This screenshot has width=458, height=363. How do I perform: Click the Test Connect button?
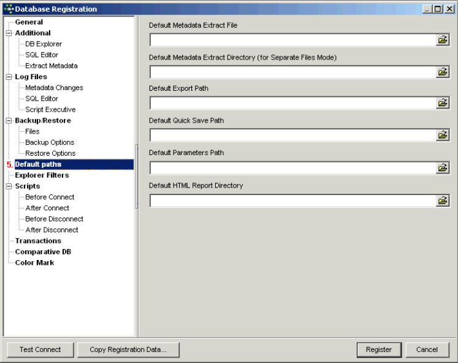[x=40, y=350]
